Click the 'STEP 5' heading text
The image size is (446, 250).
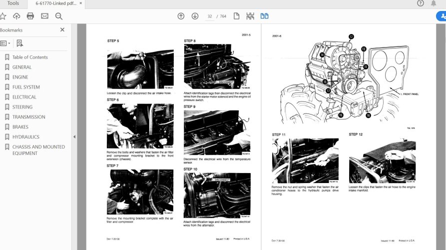coord(113,41)
